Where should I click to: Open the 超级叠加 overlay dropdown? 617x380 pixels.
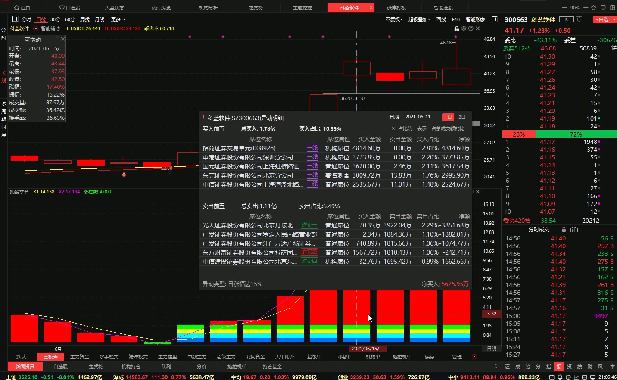tap(419, 19)
